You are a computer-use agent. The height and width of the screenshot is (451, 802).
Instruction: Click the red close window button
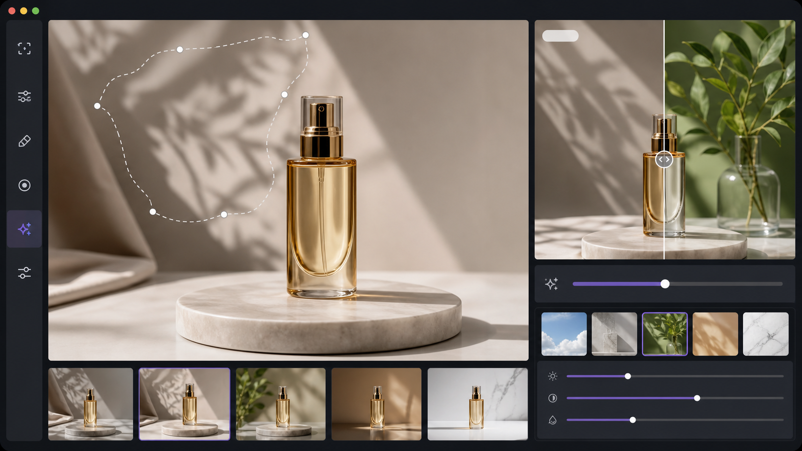click(x=12, y=11)
